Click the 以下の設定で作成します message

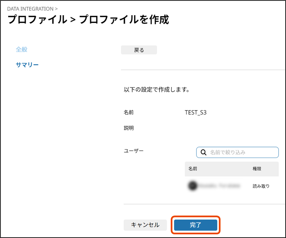pos(157,90)
